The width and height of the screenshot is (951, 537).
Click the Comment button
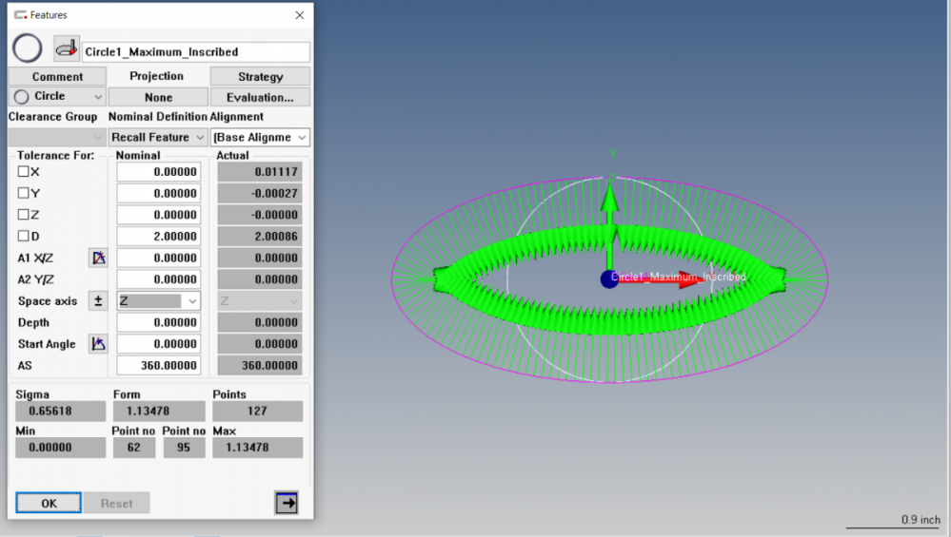pyautogui.click(x=57, y=76)
